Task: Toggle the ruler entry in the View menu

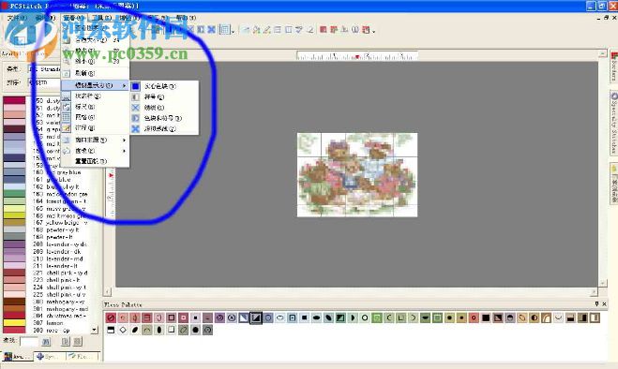Action: tap(95, 107)
